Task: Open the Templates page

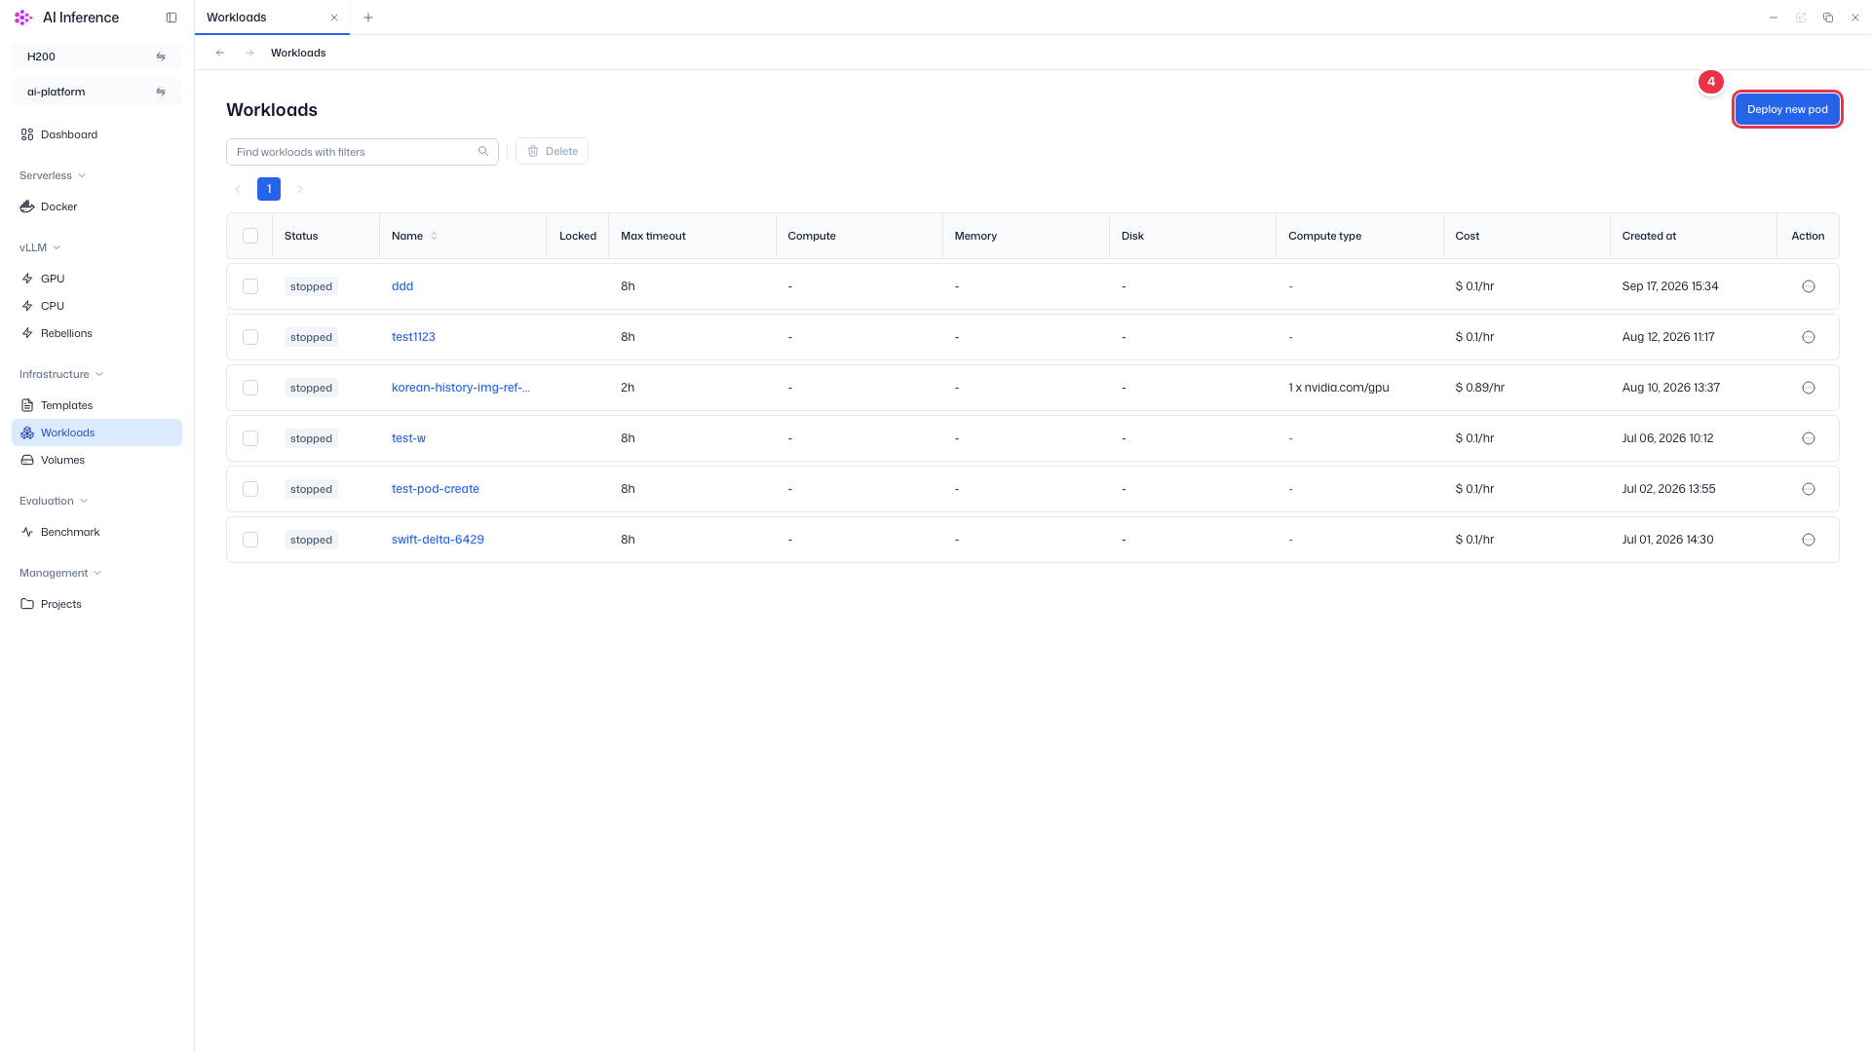Action: (x=96, y=405)
